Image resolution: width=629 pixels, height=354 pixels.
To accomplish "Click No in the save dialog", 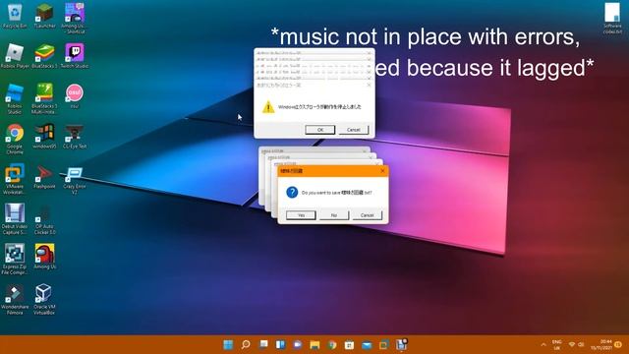I will pos(334,215).
